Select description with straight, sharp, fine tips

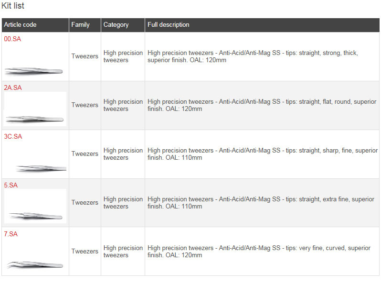[x=263, y=154]
